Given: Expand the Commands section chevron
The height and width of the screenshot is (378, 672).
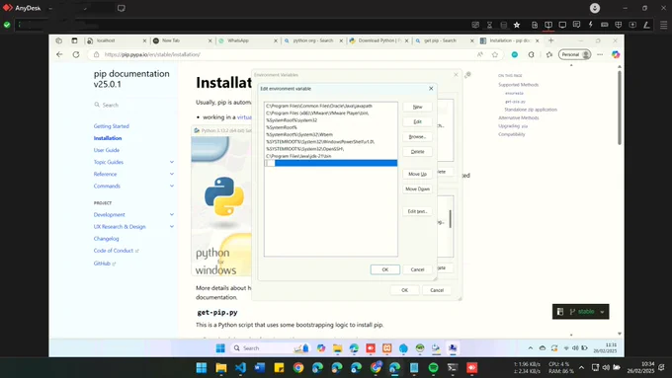Looking at the screenshot, I should 171,187.
